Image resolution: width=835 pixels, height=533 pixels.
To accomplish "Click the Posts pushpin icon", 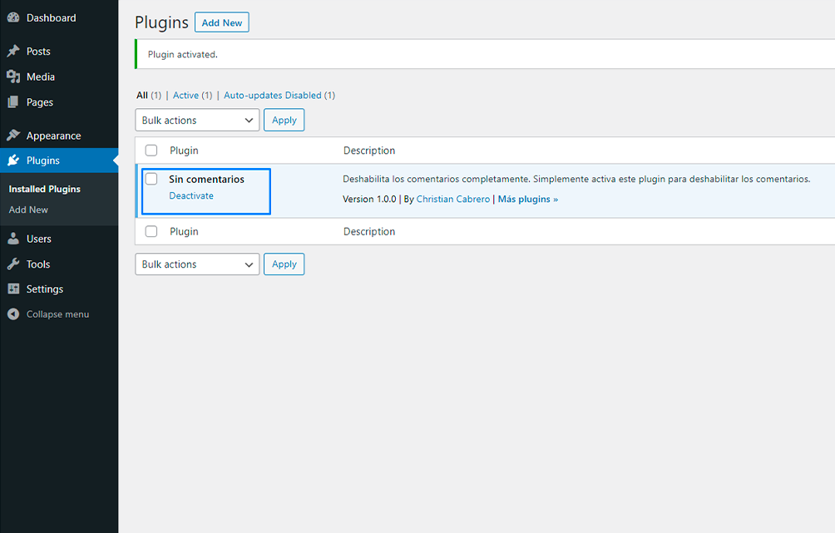I will (13, 51).
